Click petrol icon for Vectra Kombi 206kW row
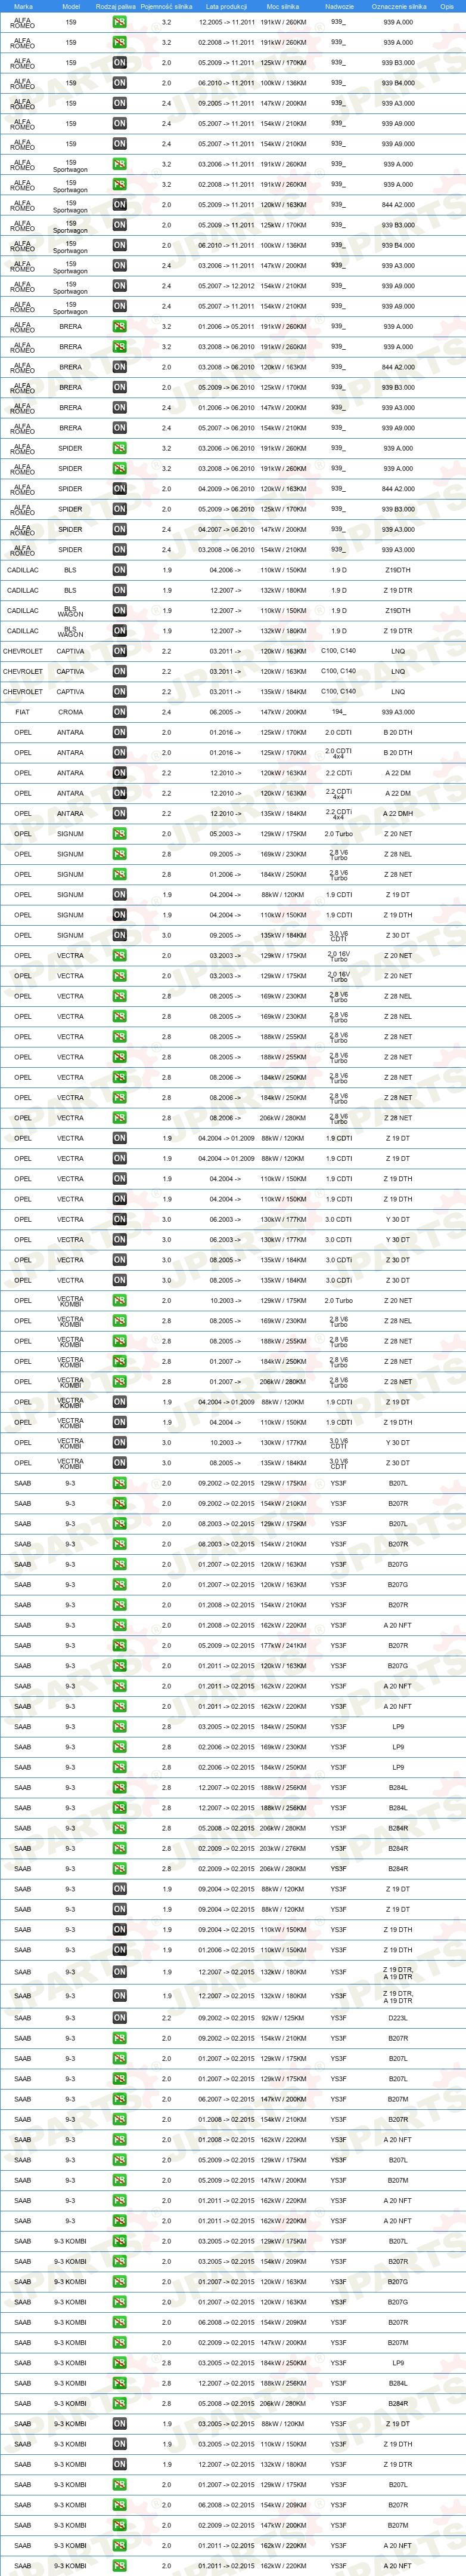 click(120, 1382)
